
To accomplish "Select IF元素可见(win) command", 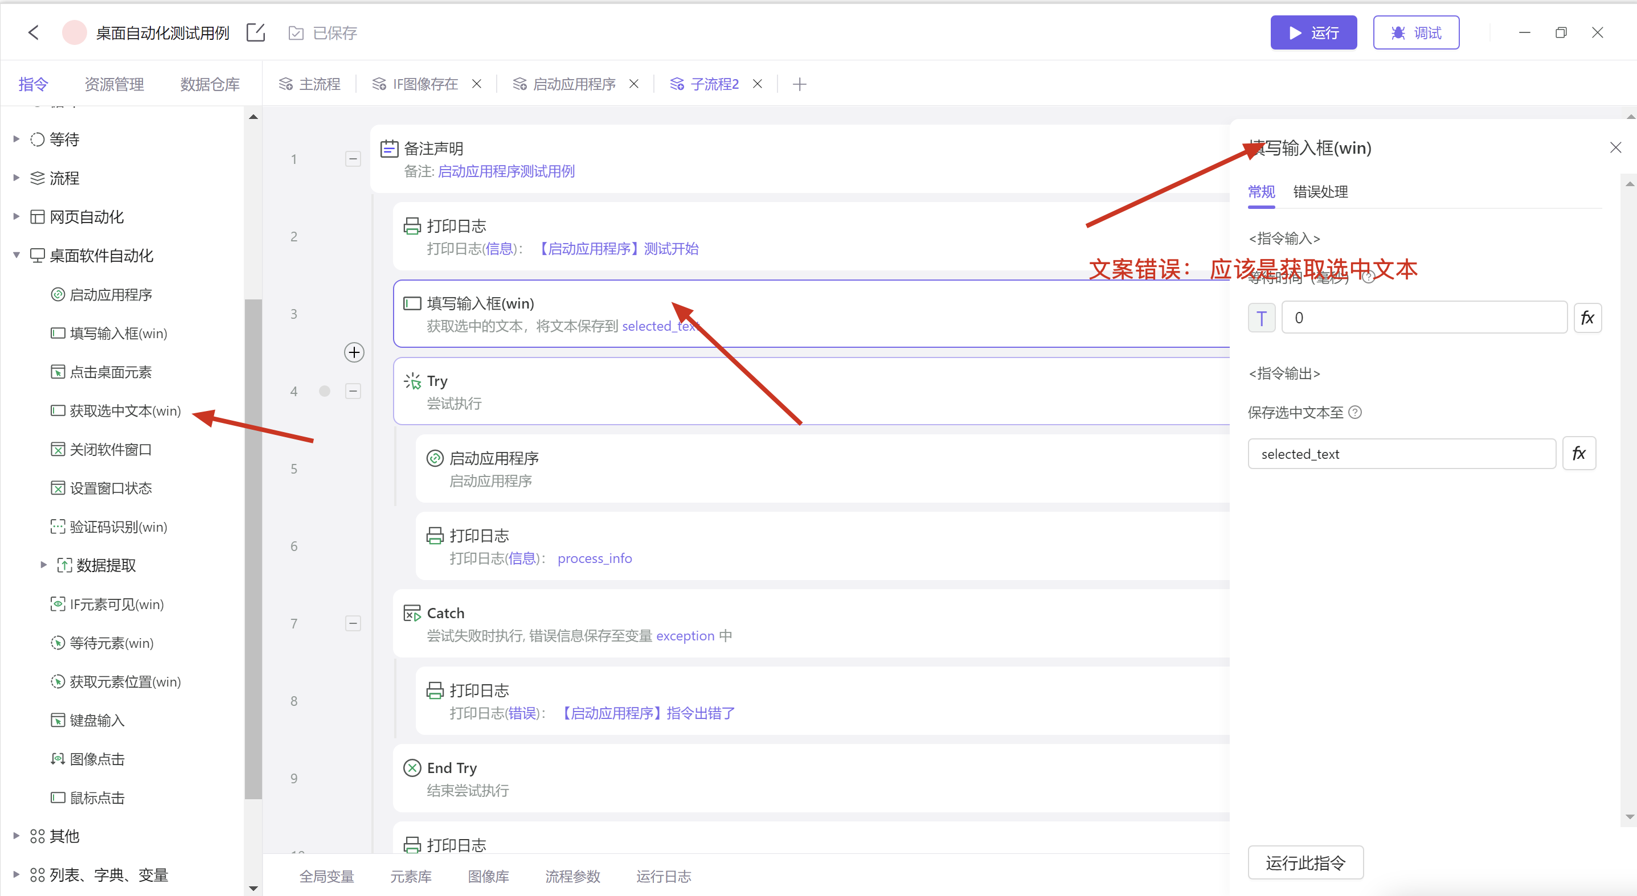I will tap(107, 604).
